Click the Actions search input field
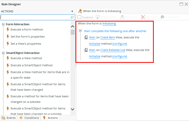The image size is (189, 121). 35,17
